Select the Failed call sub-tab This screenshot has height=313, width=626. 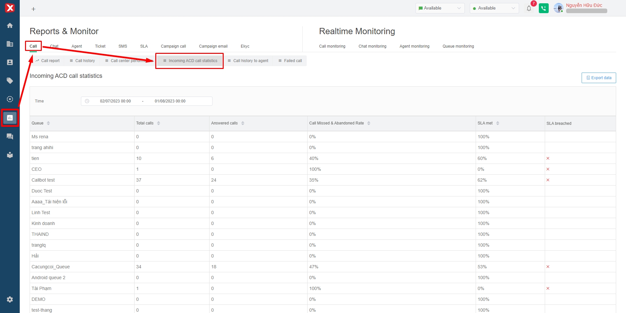coord(290,61)
